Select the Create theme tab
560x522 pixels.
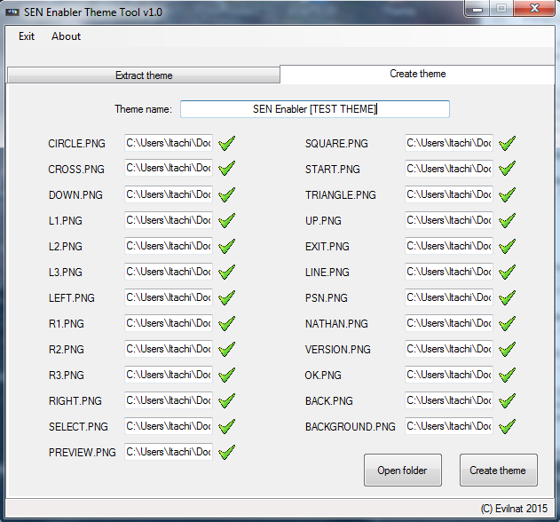pos(417,74)
